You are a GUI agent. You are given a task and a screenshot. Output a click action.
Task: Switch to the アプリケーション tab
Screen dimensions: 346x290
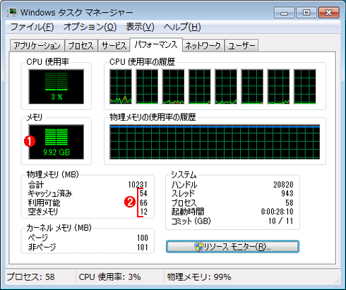(37, 45)
